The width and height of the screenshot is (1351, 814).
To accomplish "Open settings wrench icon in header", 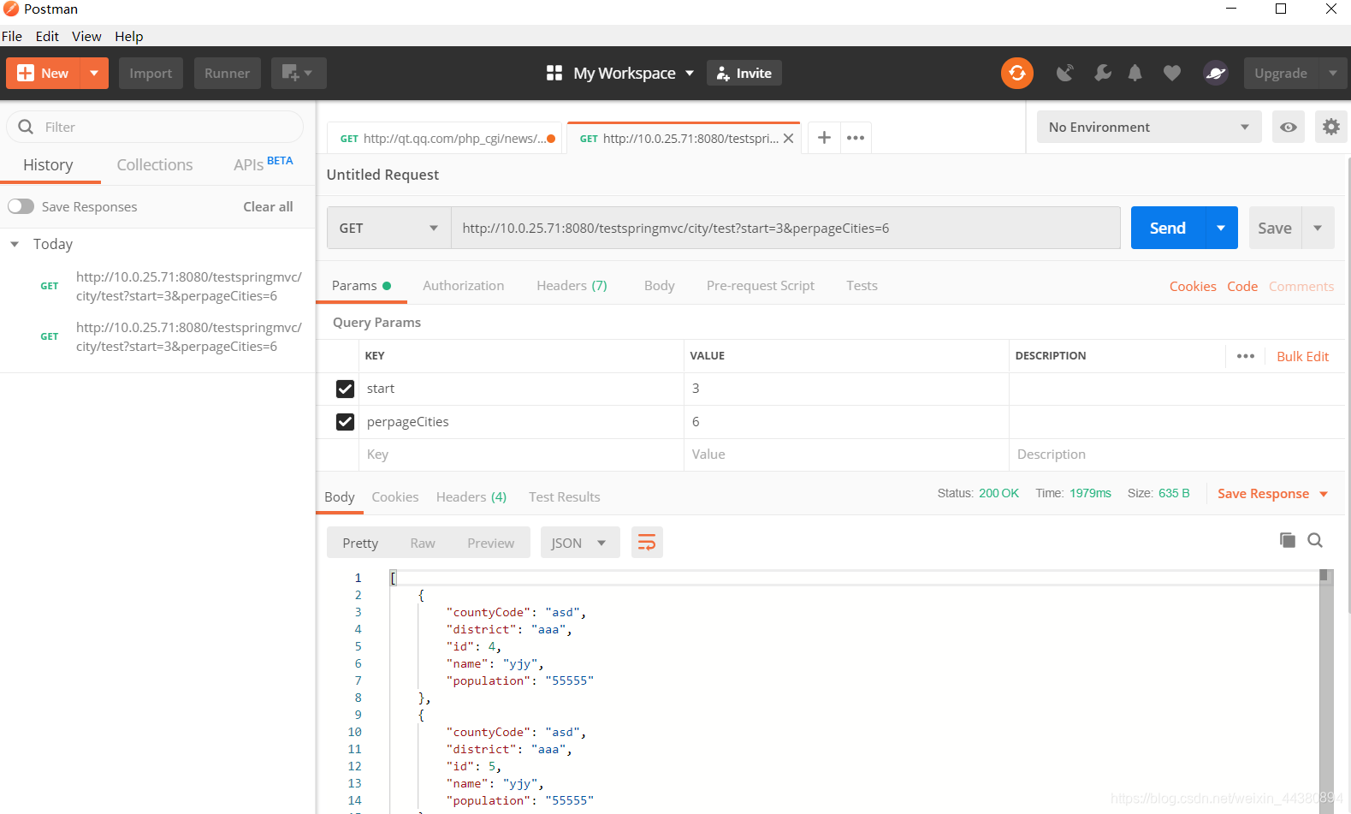I will [x=1102, y=73].
